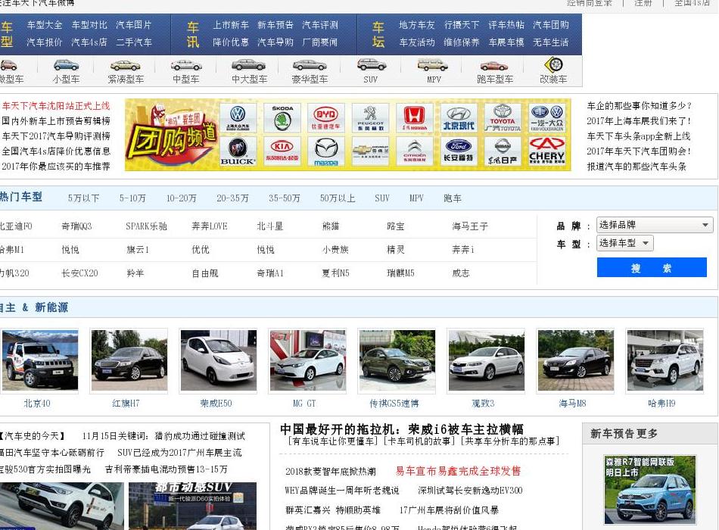Select the 紧凑型车 car category icon
The image size is (719, 530).
[125, 65]
